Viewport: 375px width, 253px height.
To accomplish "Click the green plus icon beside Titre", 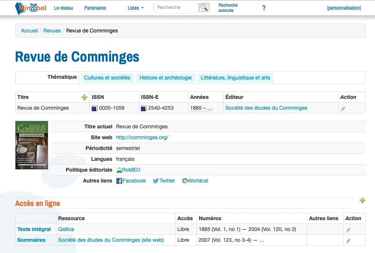I will pyautogui.click(x=84, y=97).
